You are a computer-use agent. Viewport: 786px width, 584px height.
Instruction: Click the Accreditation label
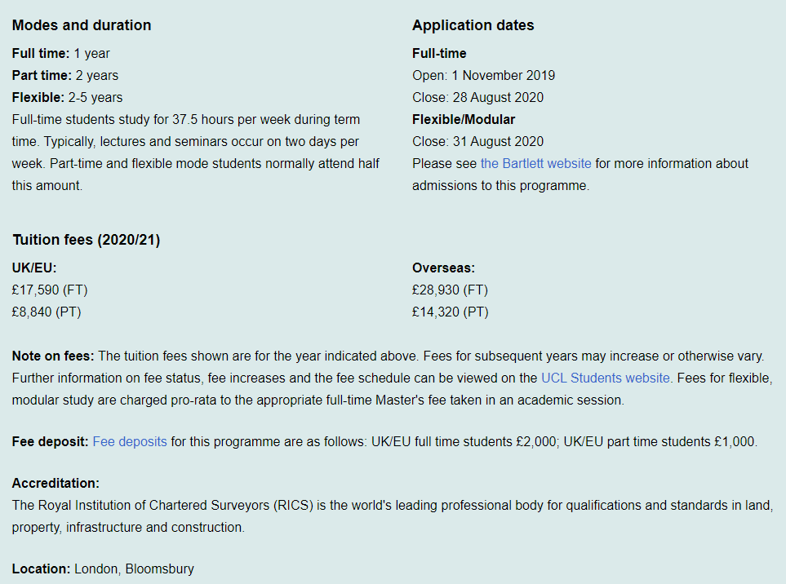click(56, 484)
